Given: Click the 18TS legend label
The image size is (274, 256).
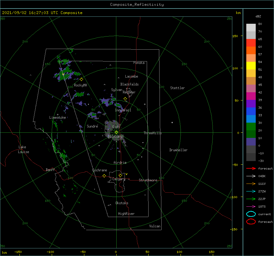Looking at the screenshot, I should tap(262, 206).
